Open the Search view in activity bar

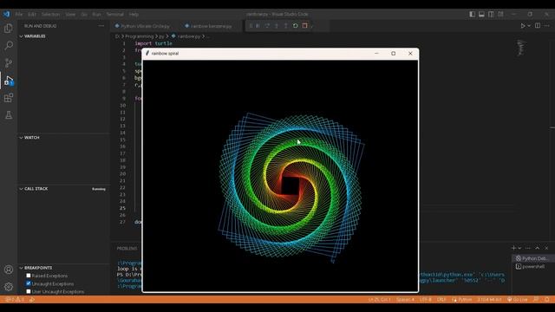(x=9, y=46)
